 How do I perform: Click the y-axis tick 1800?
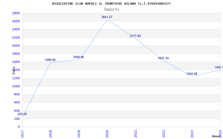[x=16, y=54]
